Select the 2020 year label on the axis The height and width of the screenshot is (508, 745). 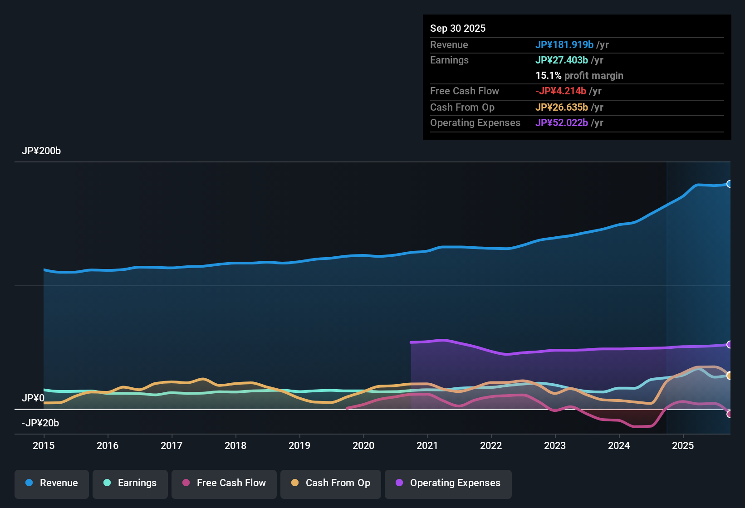[x=363, y=446]
